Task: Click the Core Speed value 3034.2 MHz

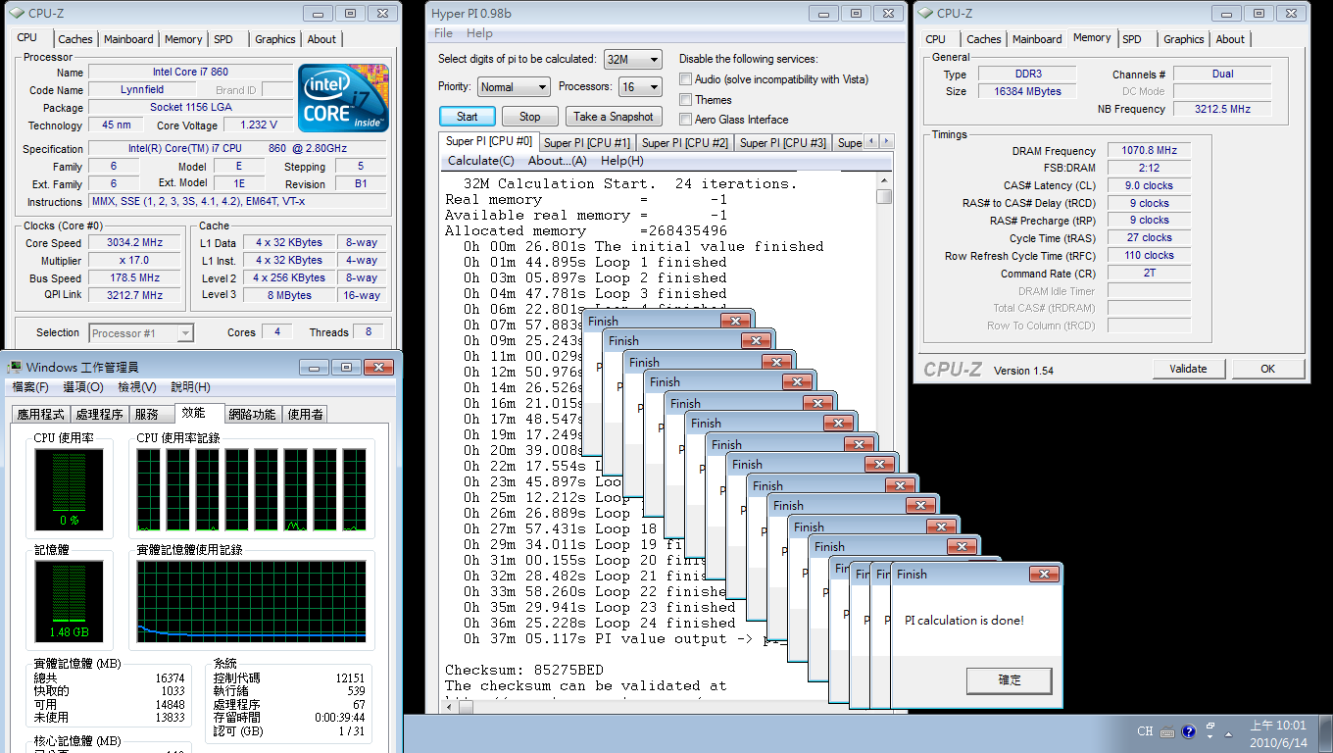Action: [135, 243]
